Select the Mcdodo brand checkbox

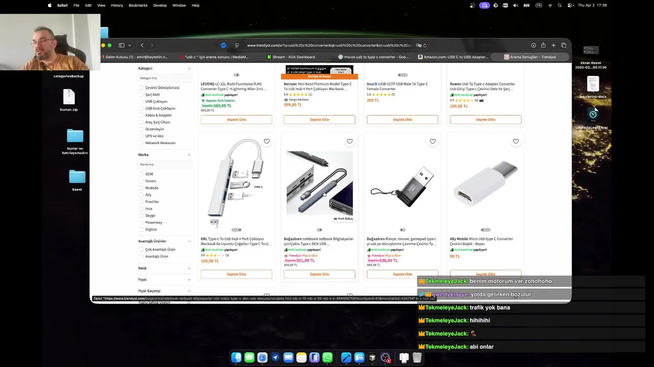[141, 188]
